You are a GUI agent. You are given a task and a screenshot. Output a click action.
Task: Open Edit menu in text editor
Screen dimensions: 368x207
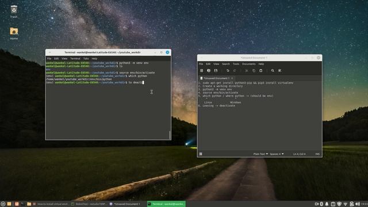click(208, 64)
